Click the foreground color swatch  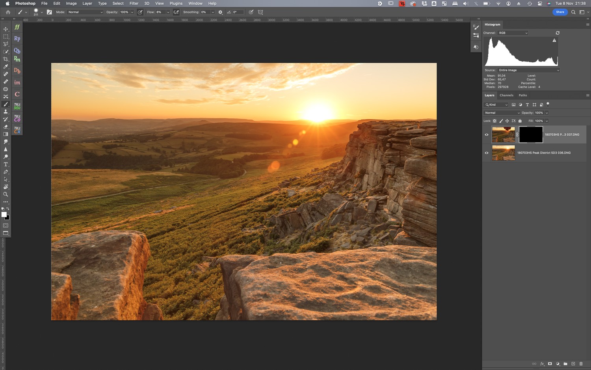pyautogui.click(x=4, y=215)
